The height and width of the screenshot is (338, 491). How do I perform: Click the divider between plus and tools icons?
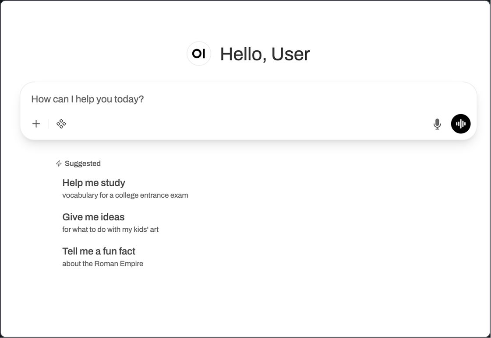49,124
